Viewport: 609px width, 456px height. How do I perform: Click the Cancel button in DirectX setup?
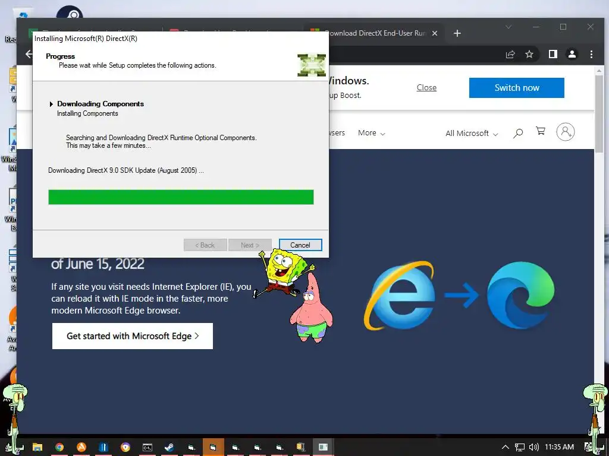(x=300, y=245)
